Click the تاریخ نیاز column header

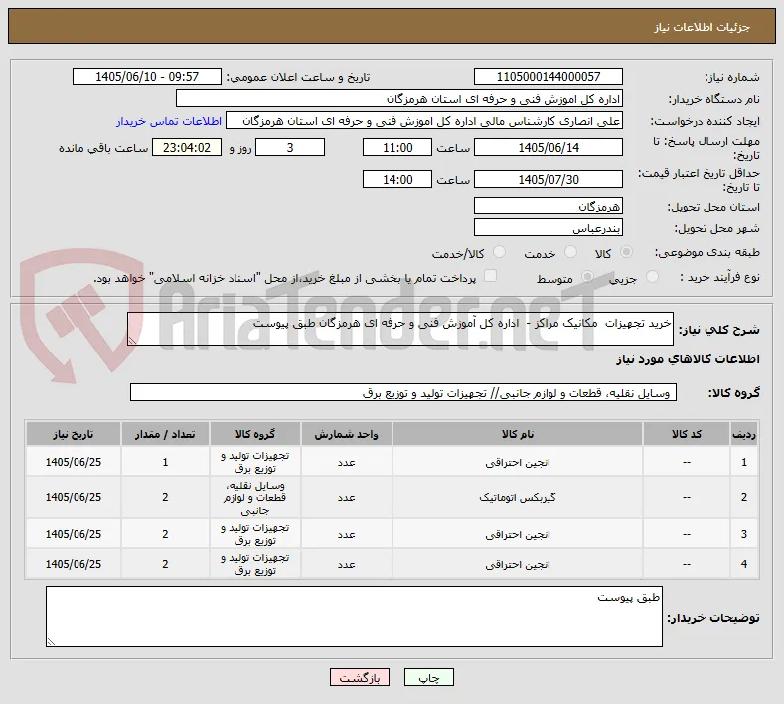pyautogui.click(x=73, y=434)
